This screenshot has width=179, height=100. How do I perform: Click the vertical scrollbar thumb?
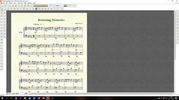tap(175, 36)
